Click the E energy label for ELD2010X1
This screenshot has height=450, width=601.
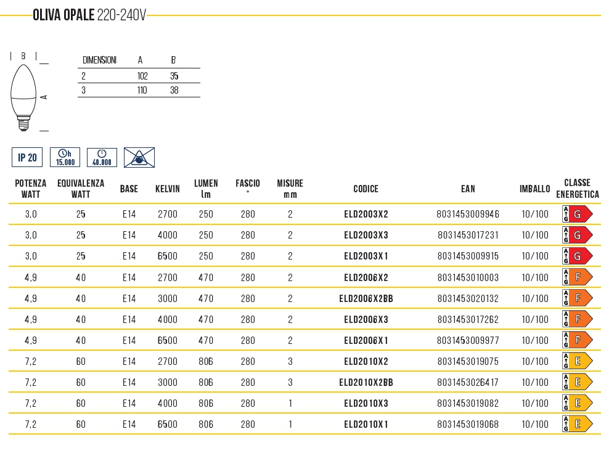pos(577,424)
